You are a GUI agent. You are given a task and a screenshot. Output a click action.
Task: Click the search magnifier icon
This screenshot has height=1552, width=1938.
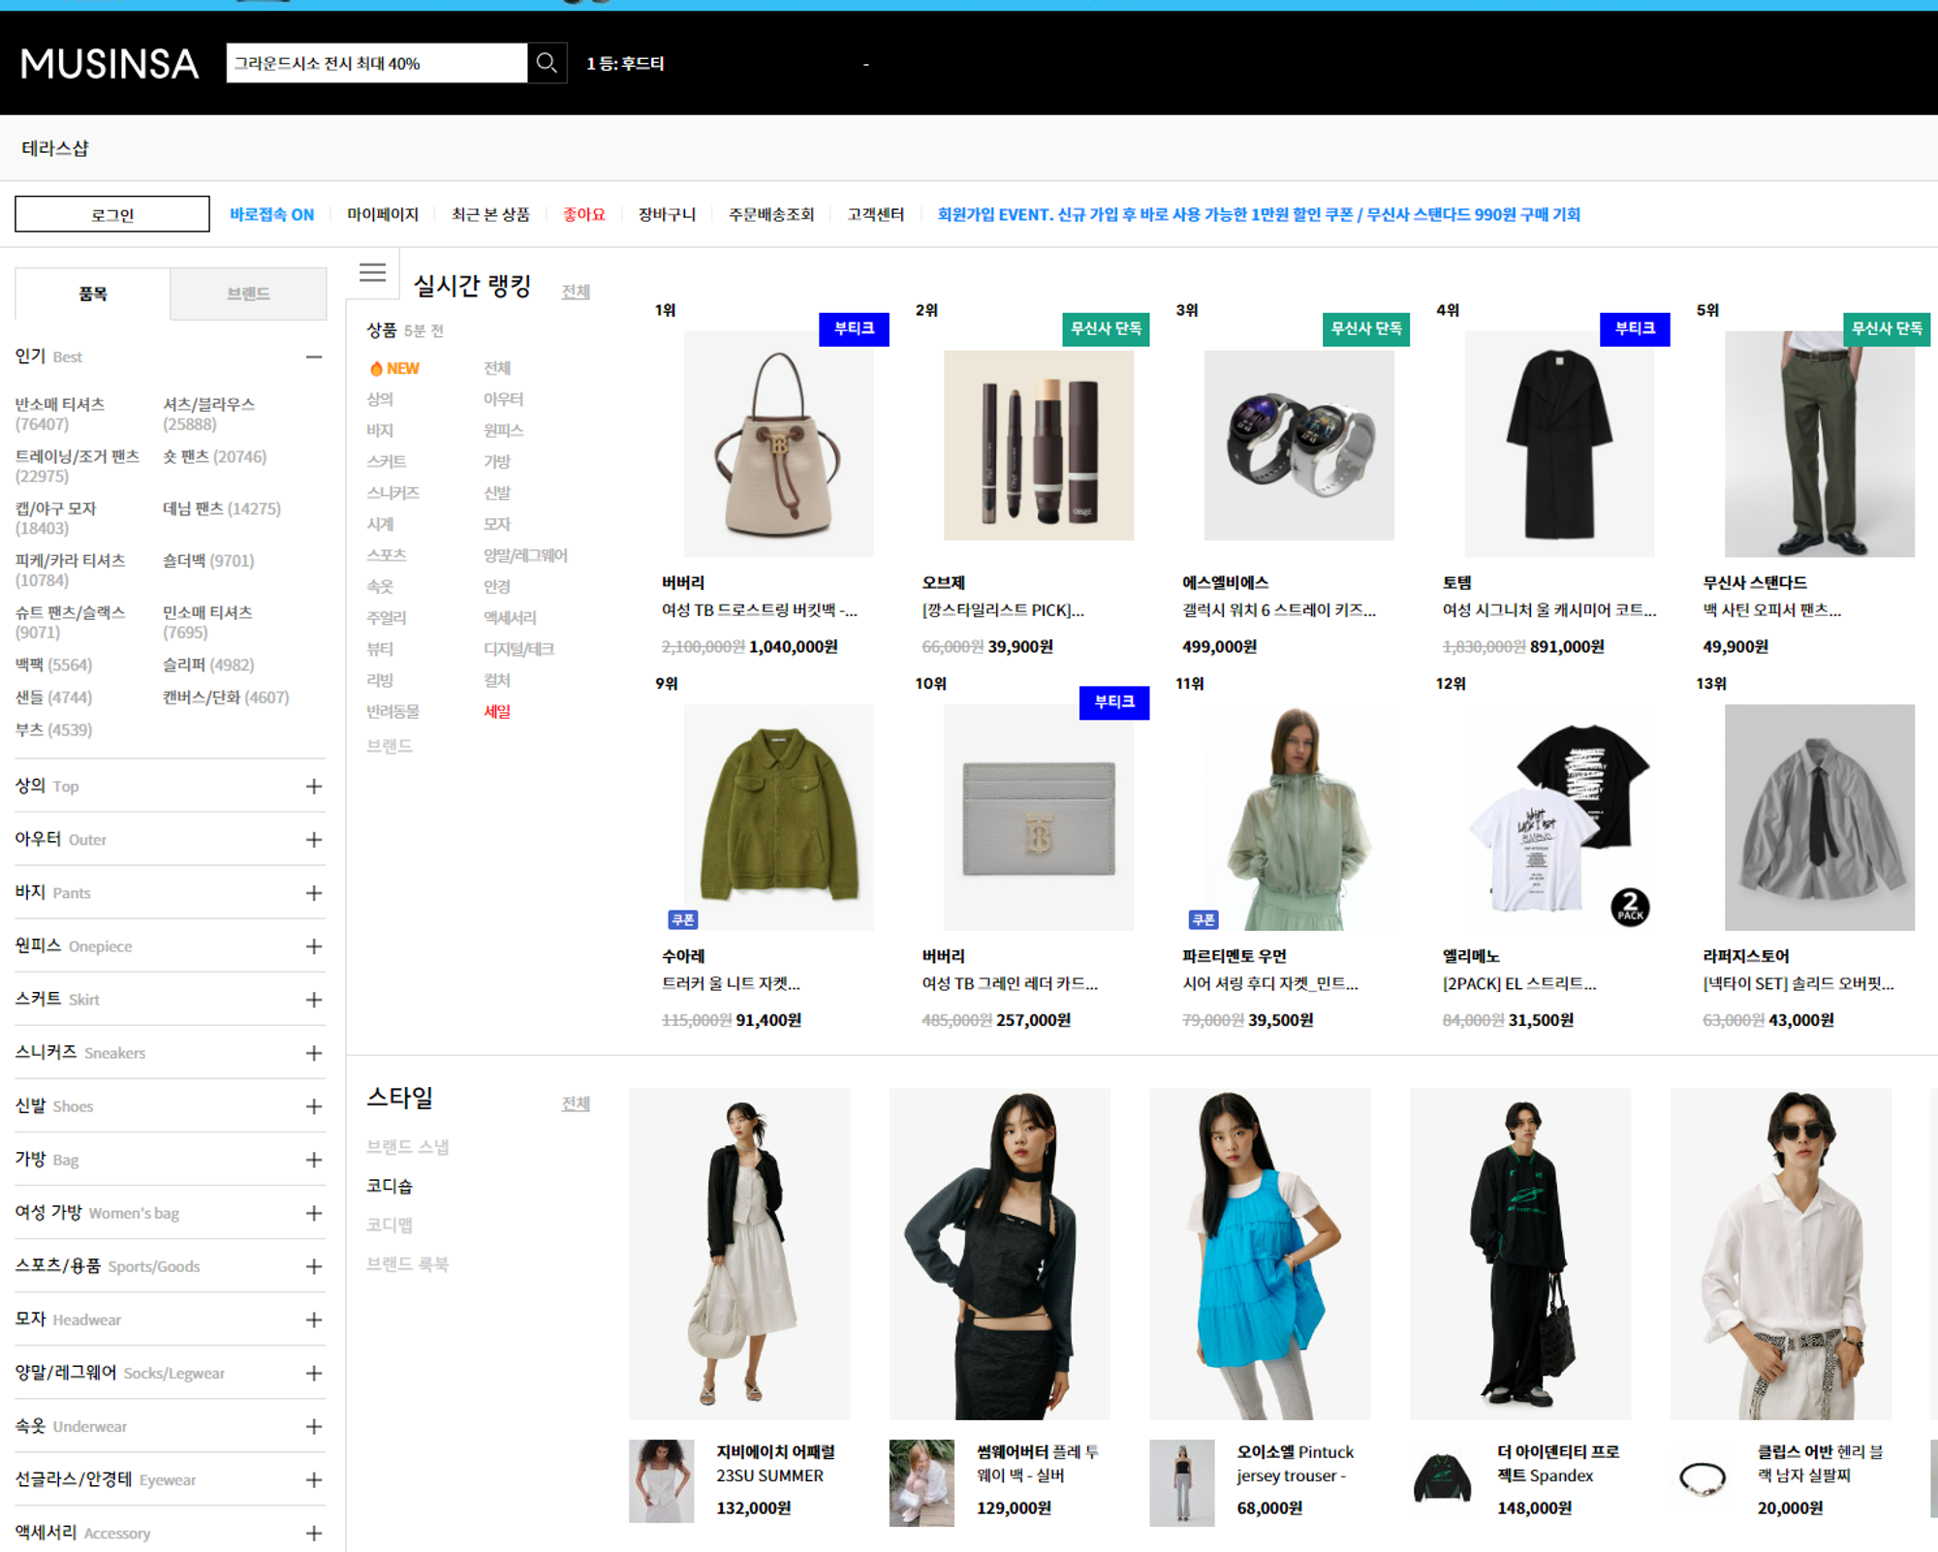coord(547,63)
